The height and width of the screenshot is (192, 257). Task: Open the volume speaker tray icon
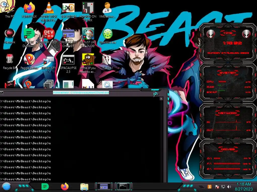229,186
